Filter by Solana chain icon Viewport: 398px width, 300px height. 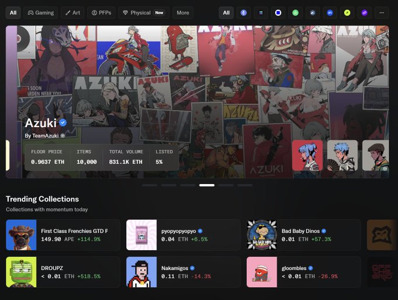click(x=261, y=13)
